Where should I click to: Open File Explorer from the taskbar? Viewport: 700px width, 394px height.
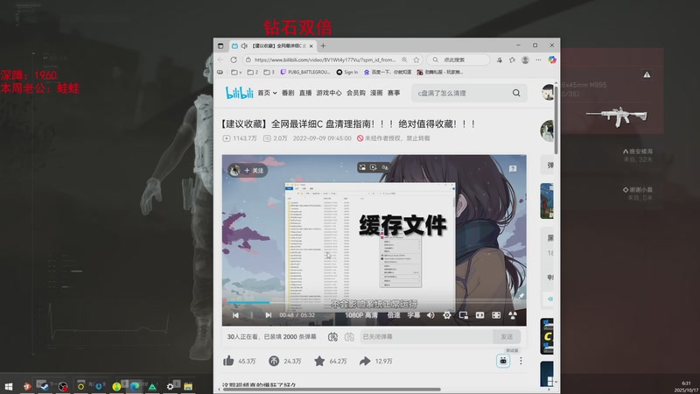(x=188, y=386)
